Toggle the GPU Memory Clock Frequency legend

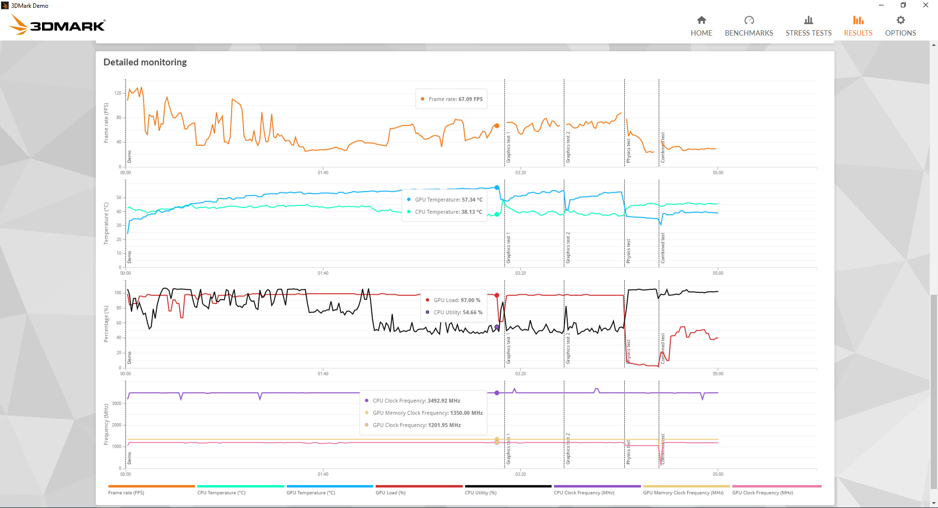pos(686,490)
